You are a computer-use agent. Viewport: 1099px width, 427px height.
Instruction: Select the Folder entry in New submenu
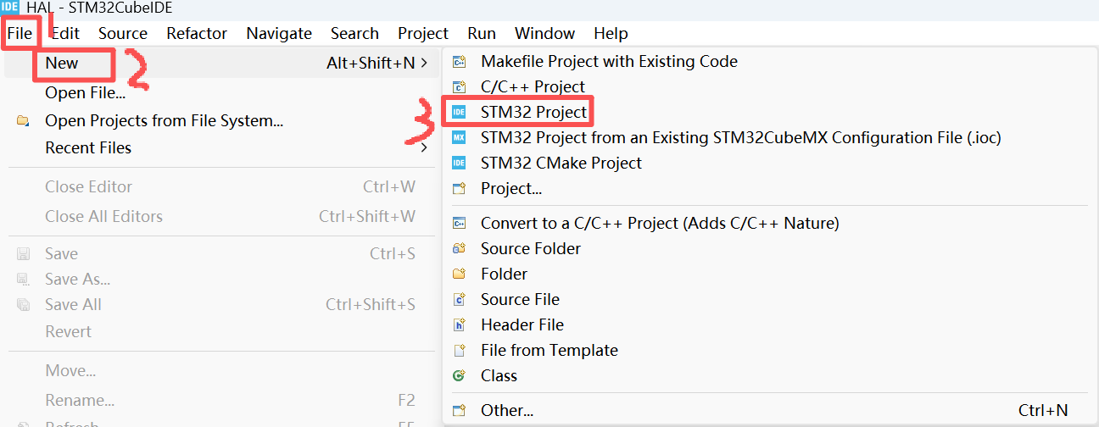(x=504, y=274)
